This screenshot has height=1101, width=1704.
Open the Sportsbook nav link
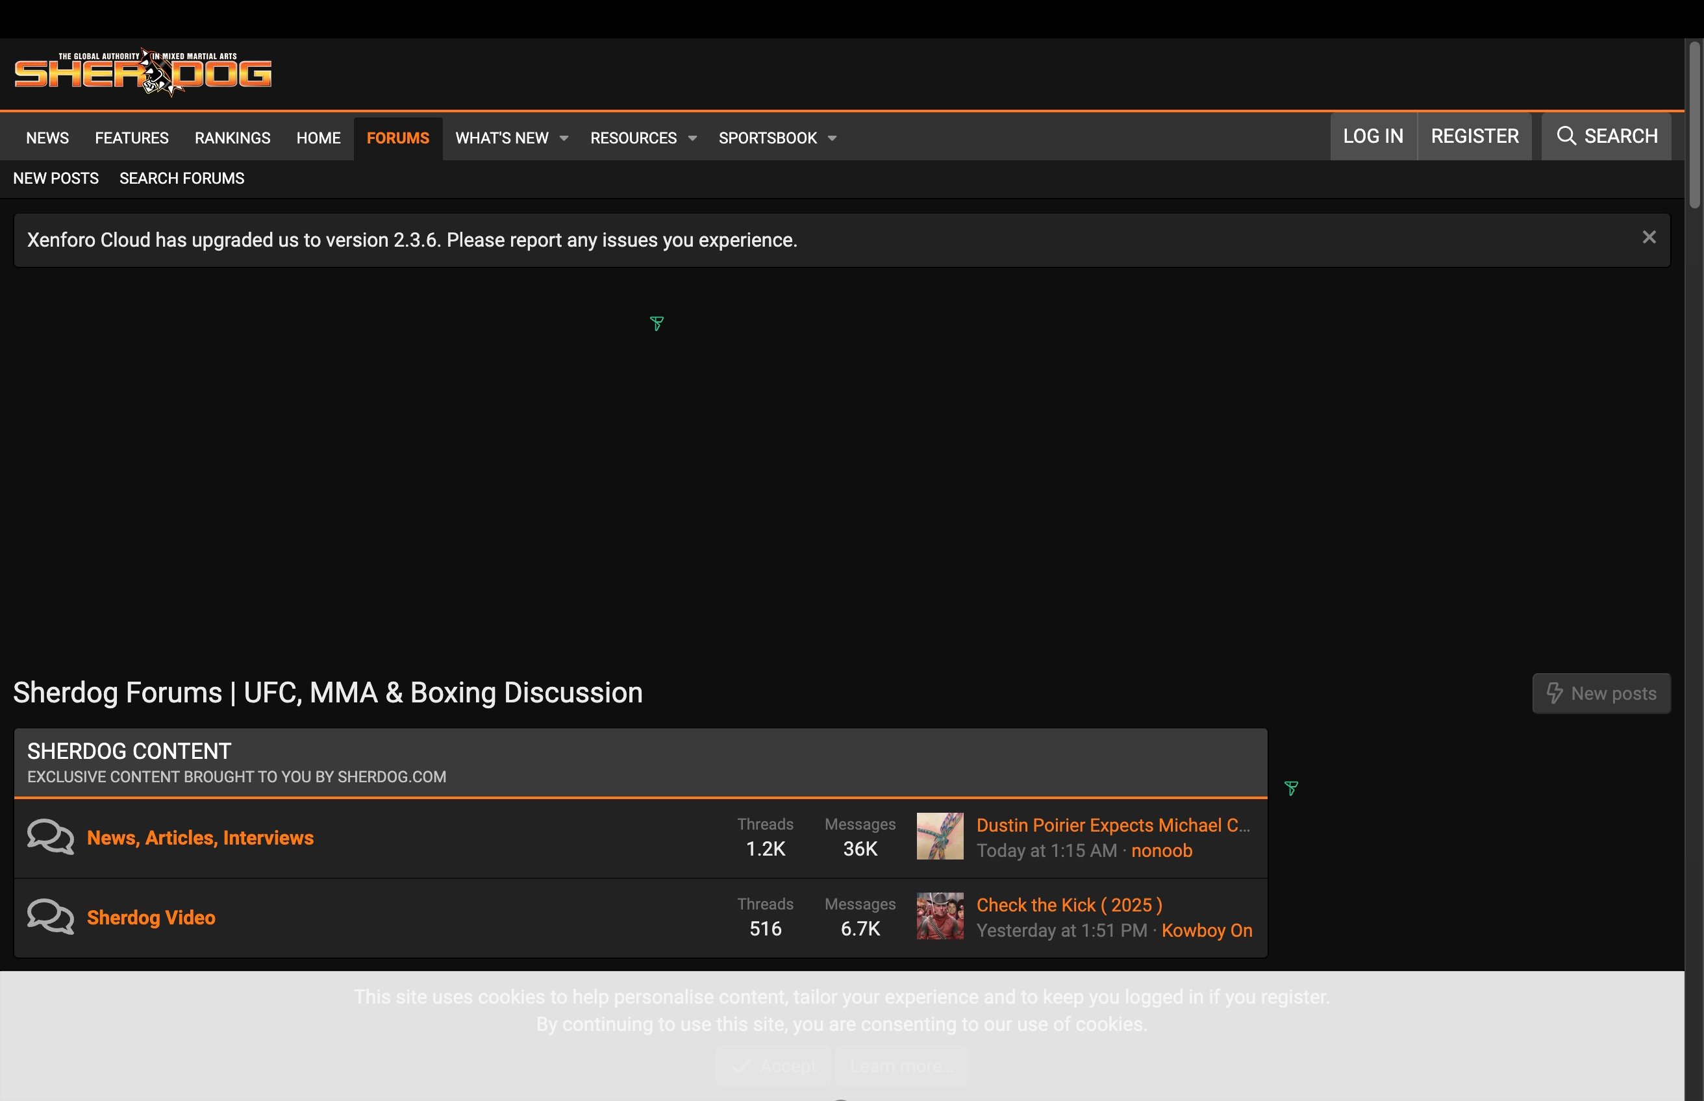coord(768,138)
